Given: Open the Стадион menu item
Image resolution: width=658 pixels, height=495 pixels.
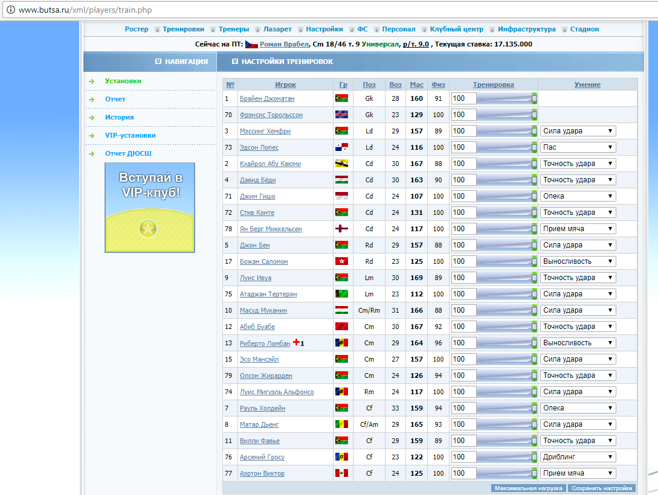Looking at the screenshot, I should 584,29.
